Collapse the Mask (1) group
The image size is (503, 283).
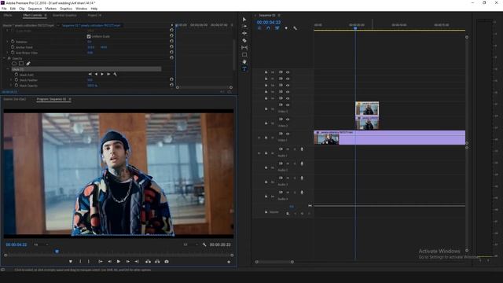[8, 69]
